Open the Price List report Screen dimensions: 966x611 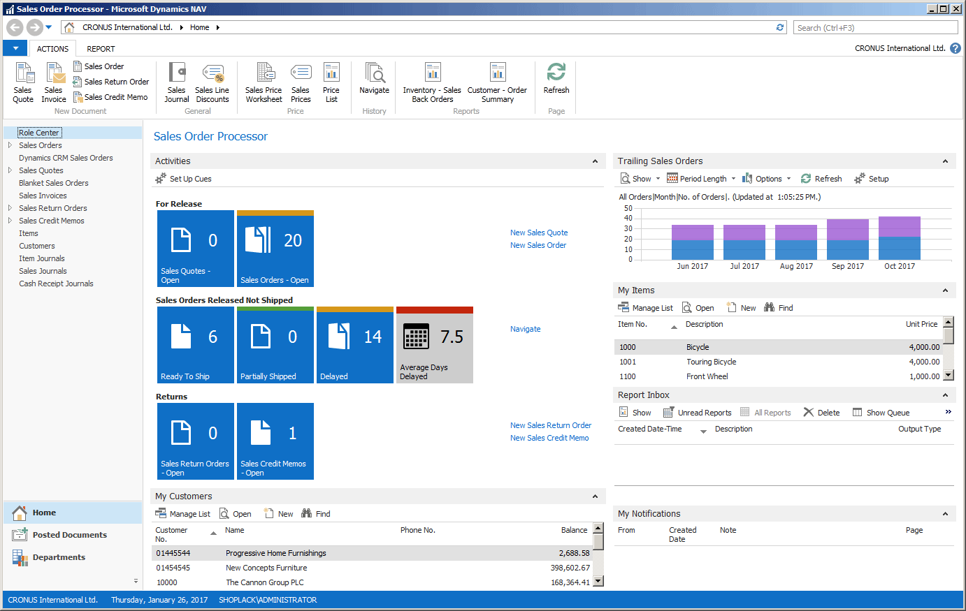tap(331, 82)
